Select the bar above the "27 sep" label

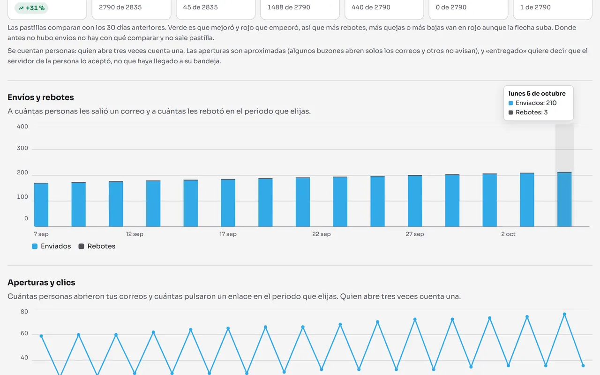[415, 201]
